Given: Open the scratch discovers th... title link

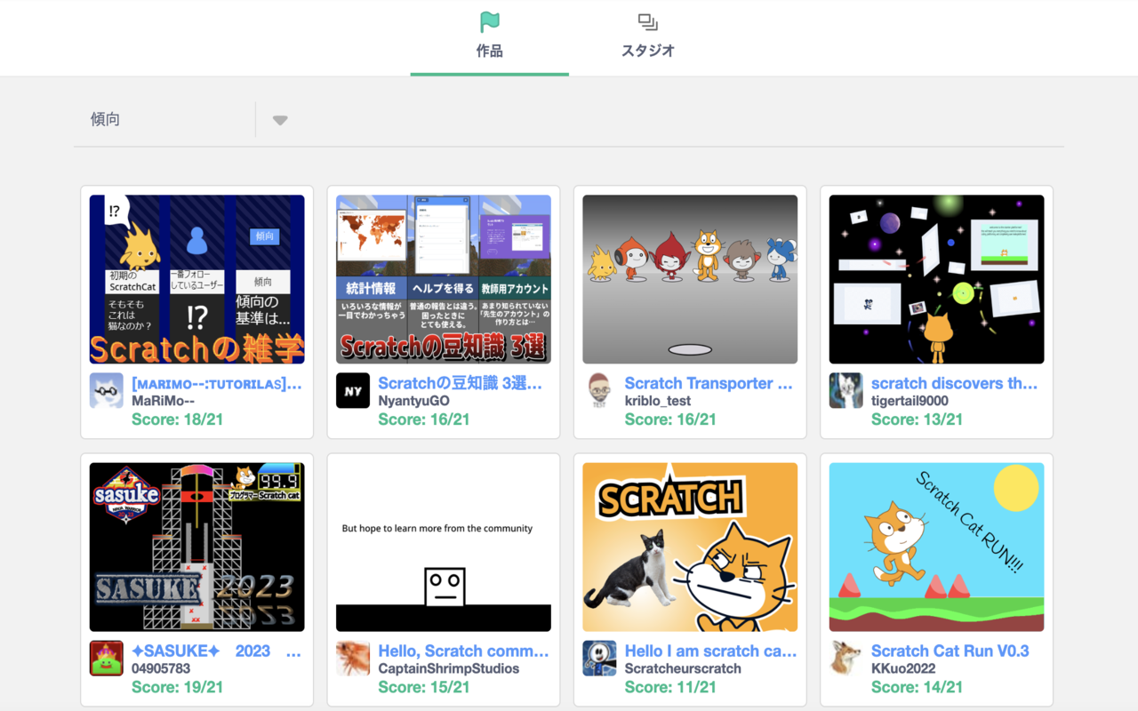Looking at the screenshot, I should pos(954,383).
